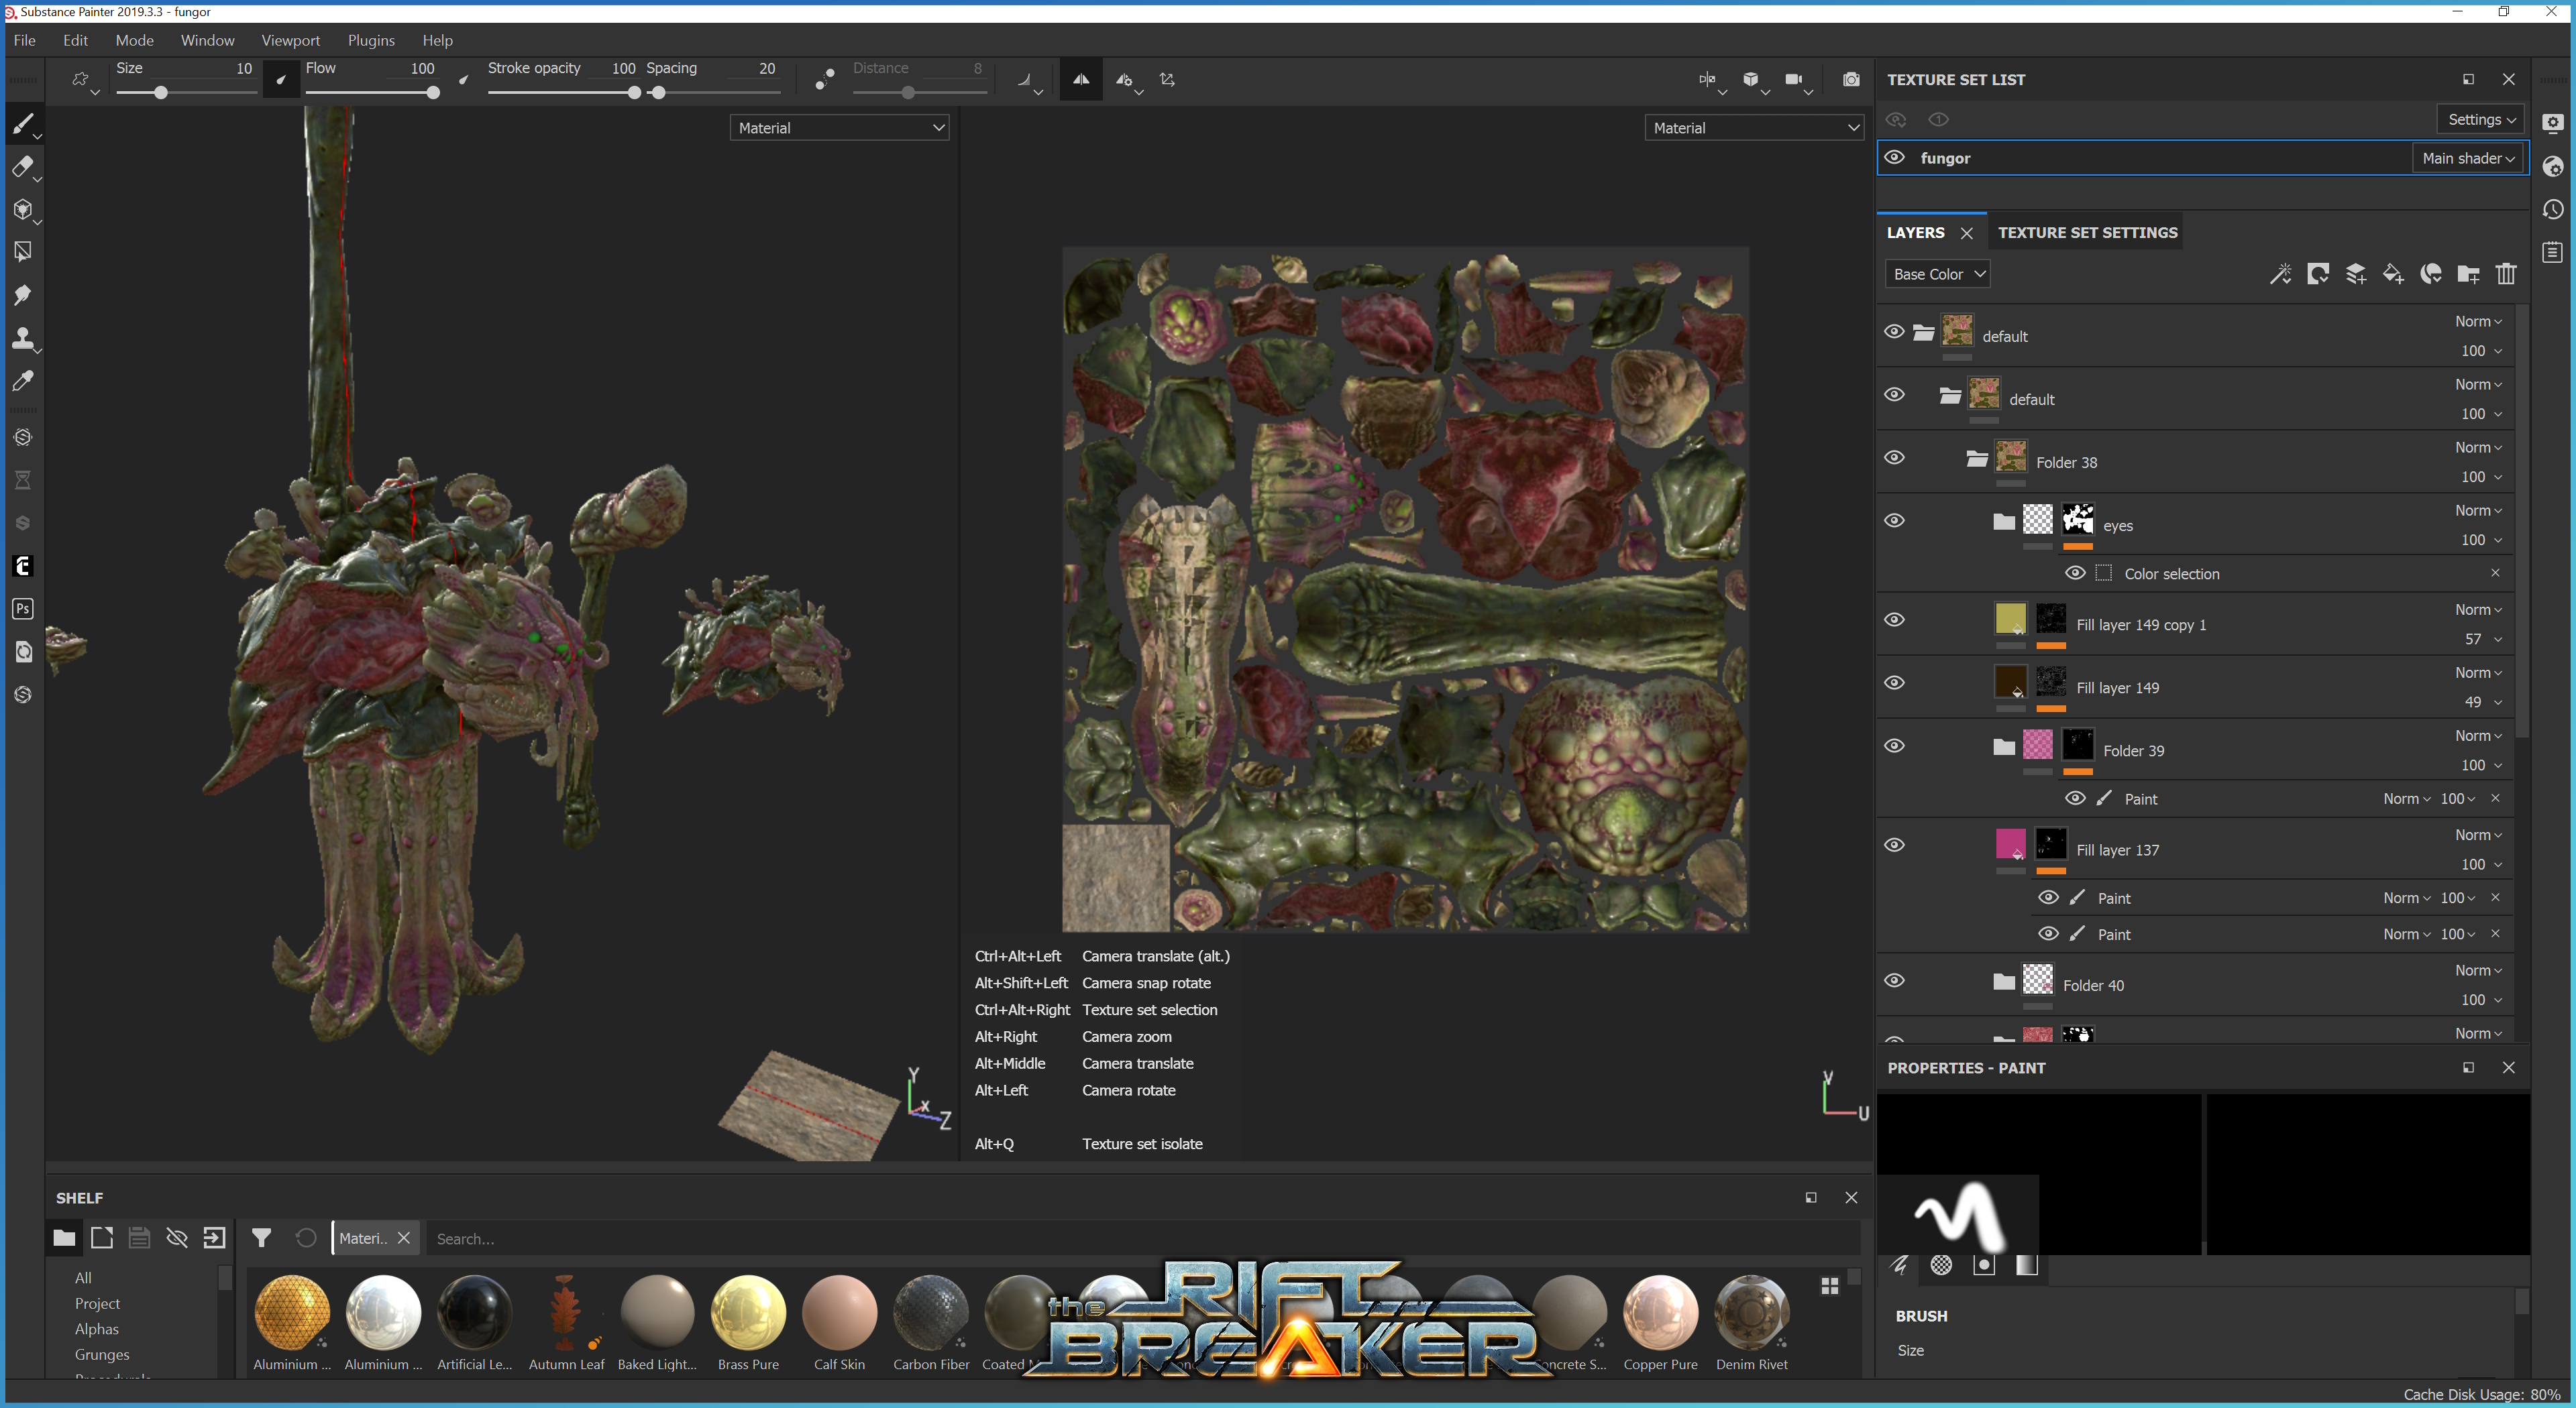The image size is (2576, 1408).
Task: Remove the Materi.. filter tag
Action: point(404,1238)
